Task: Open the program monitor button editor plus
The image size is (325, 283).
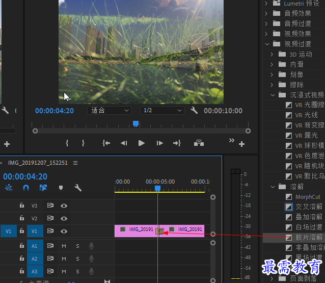Action: (241, 144)
